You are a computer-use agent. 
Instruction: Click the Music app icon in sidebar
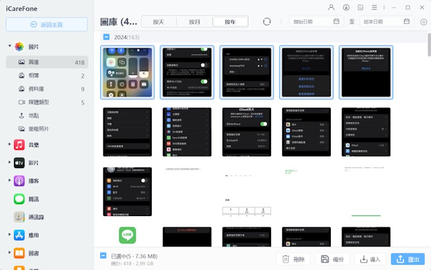click(19, 144)
